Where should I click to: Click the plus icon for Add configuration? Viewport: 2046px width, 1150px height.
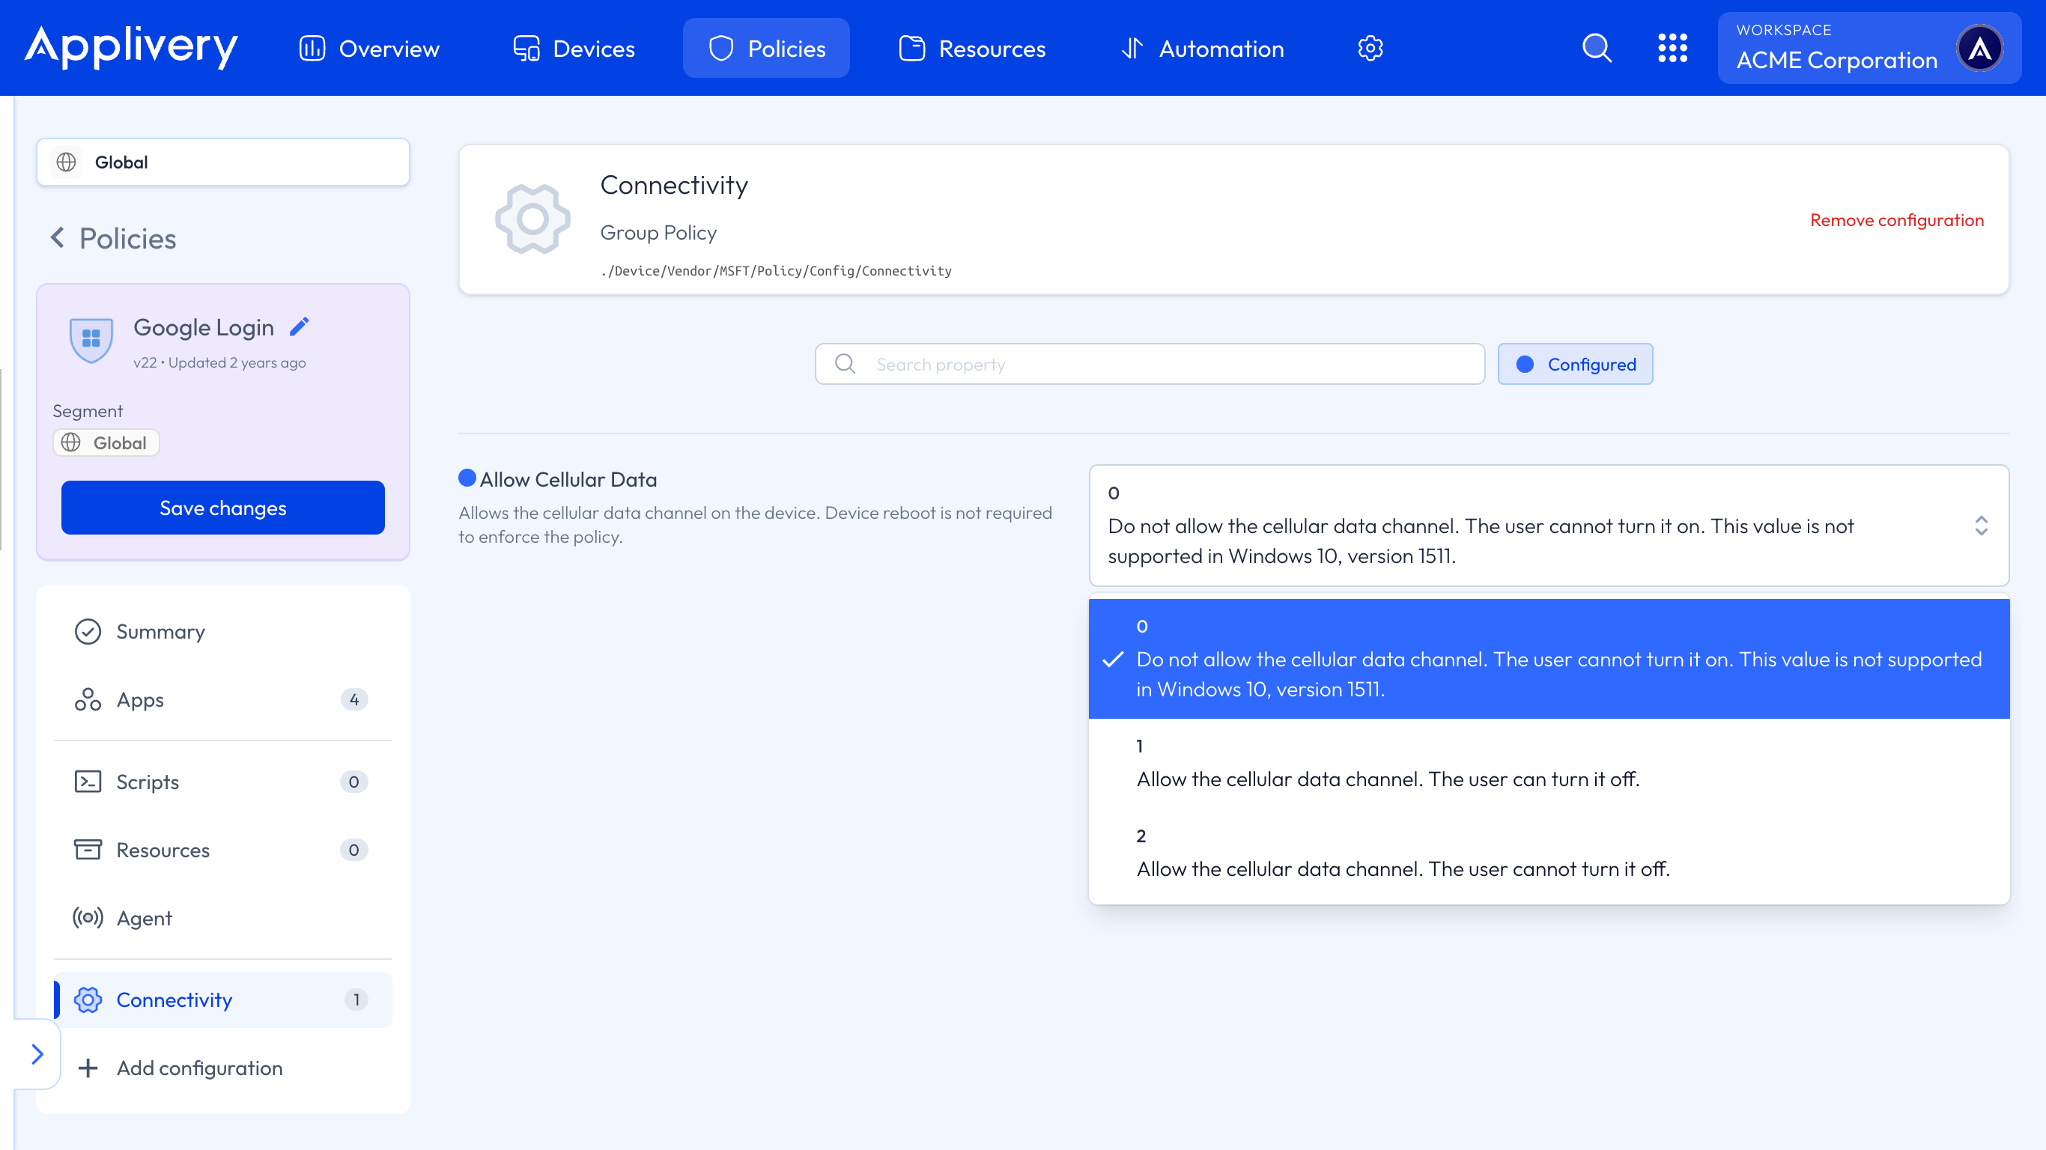[x=88, y=1068]
